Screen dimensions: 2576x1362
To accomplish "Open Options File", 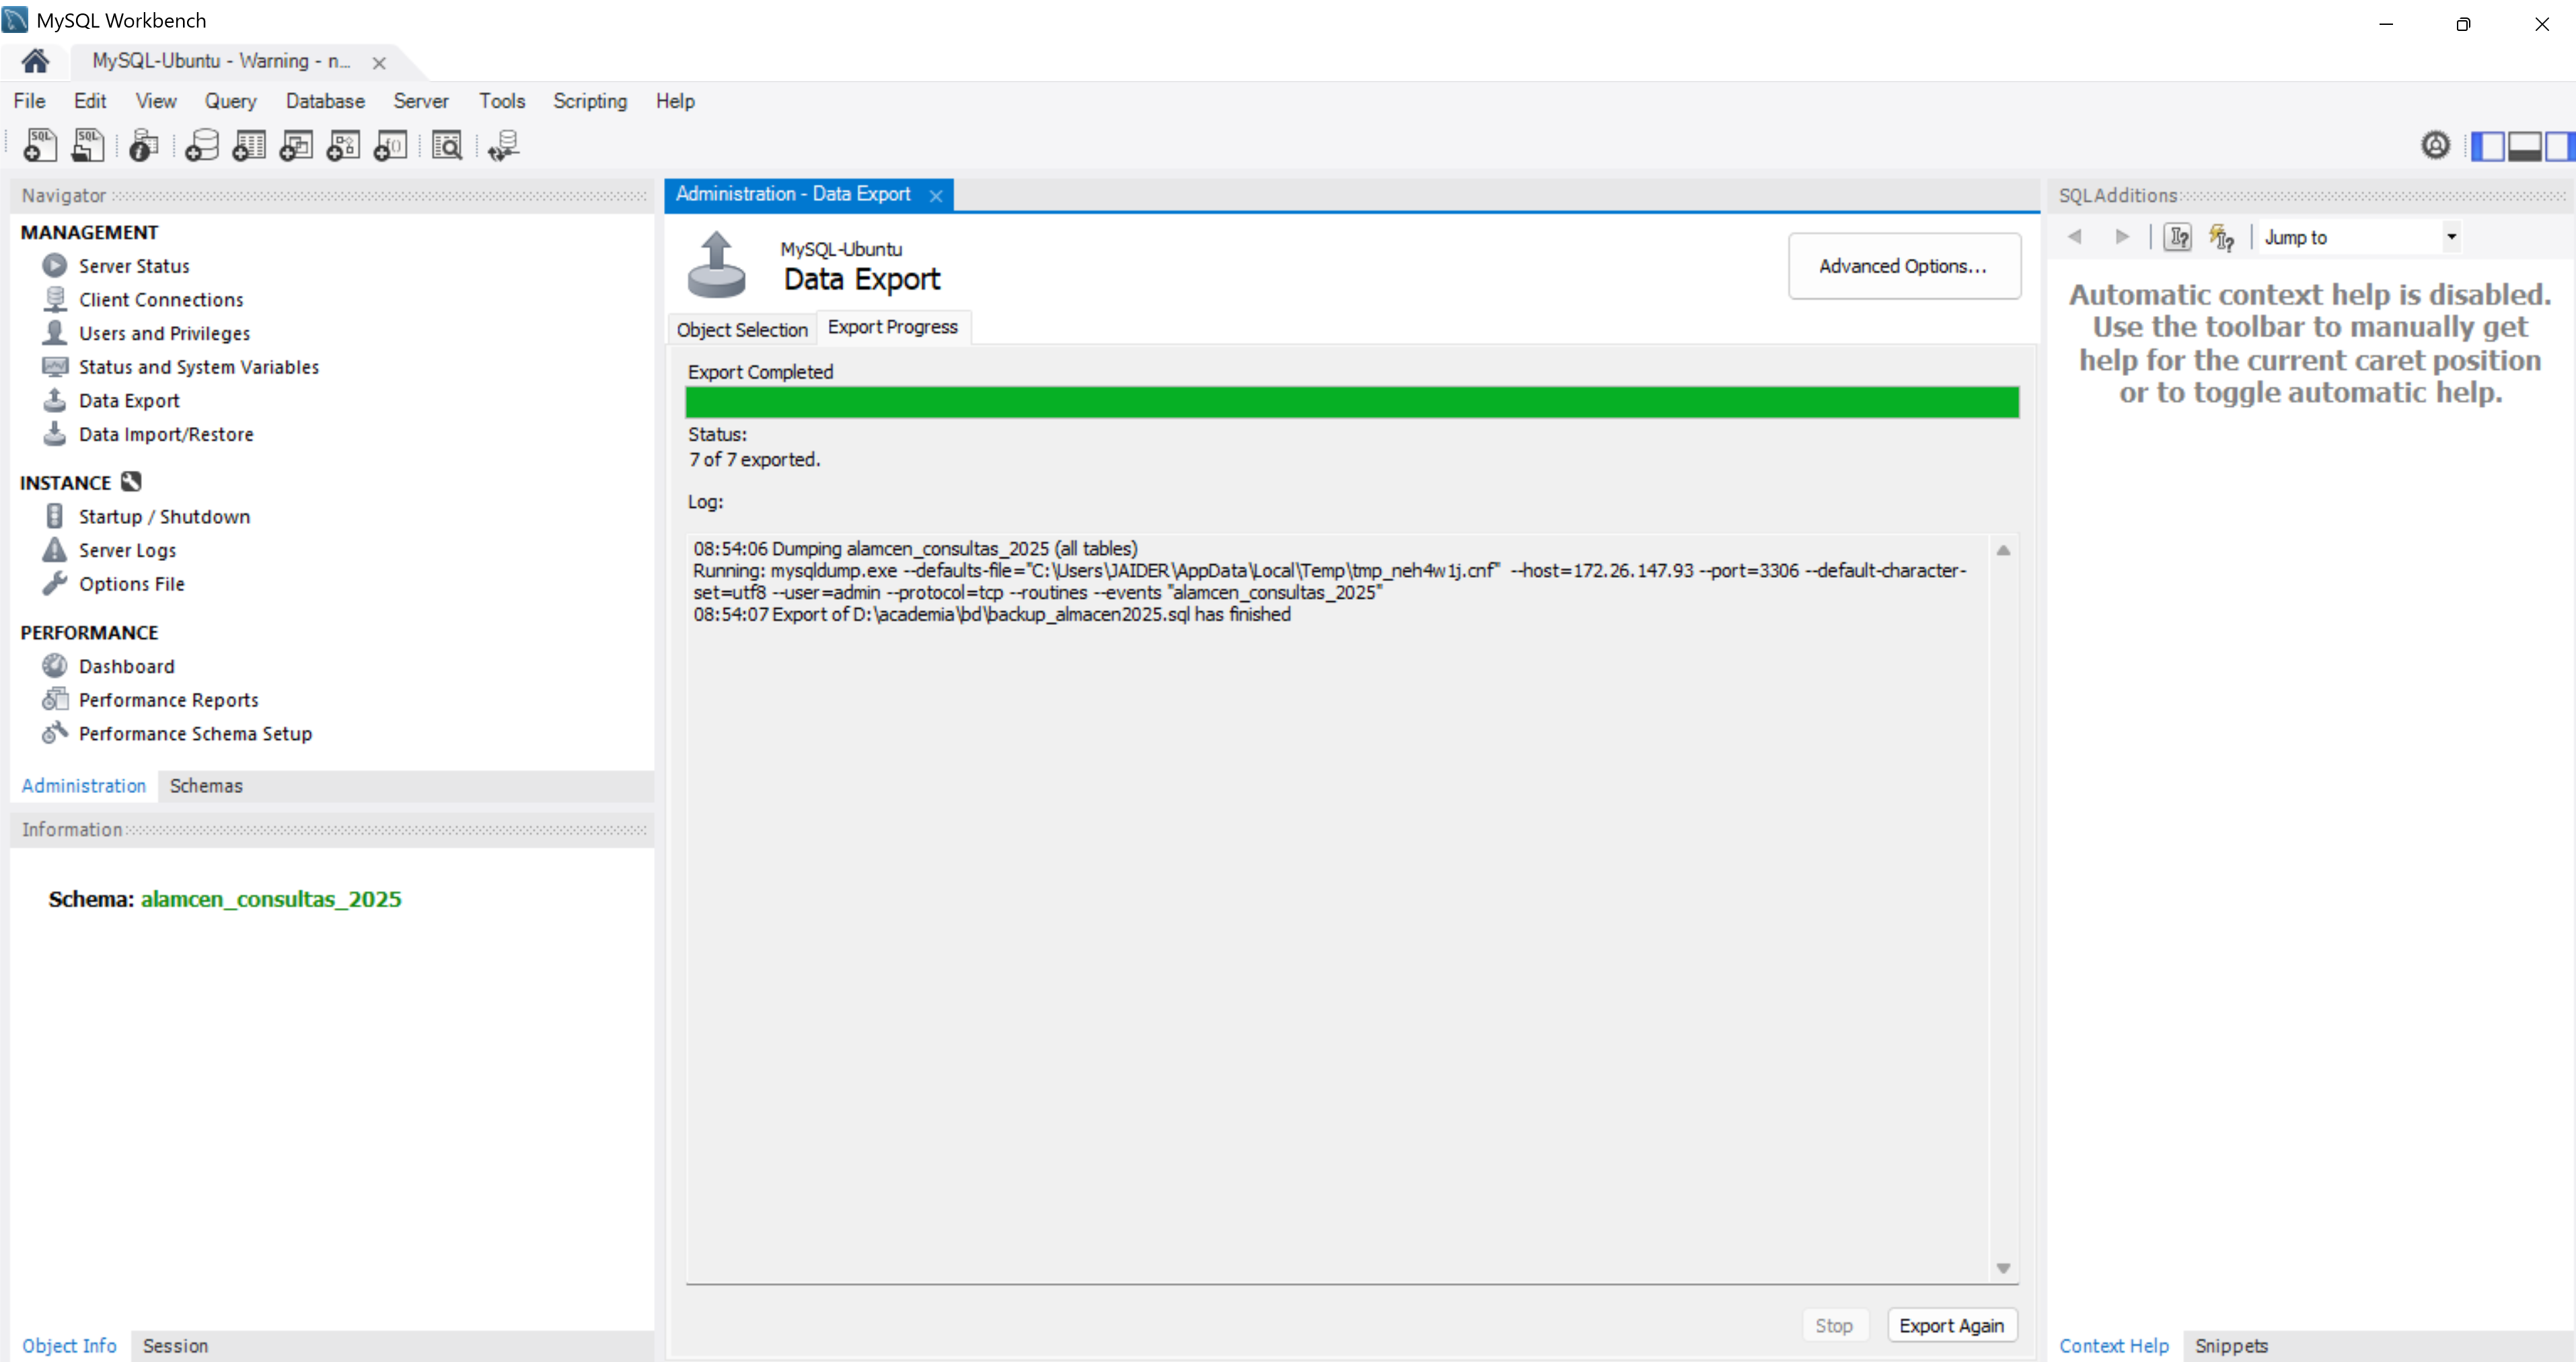I will (131, 584).
